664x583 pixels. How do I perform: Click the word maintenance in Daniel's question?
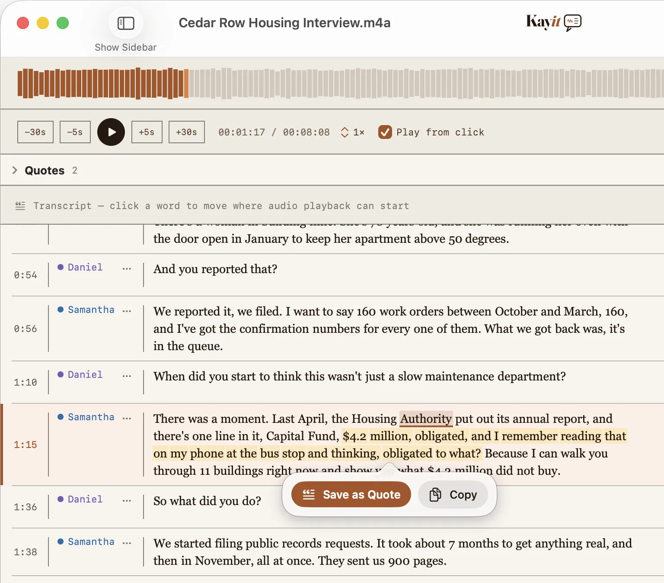click(459, 377)
